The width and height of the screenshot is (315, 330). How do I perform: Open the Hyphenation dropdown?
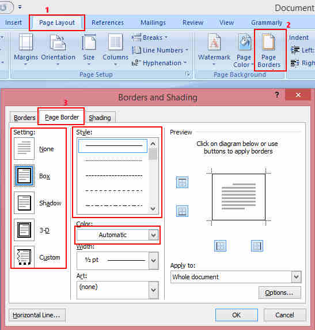[159, 63]
